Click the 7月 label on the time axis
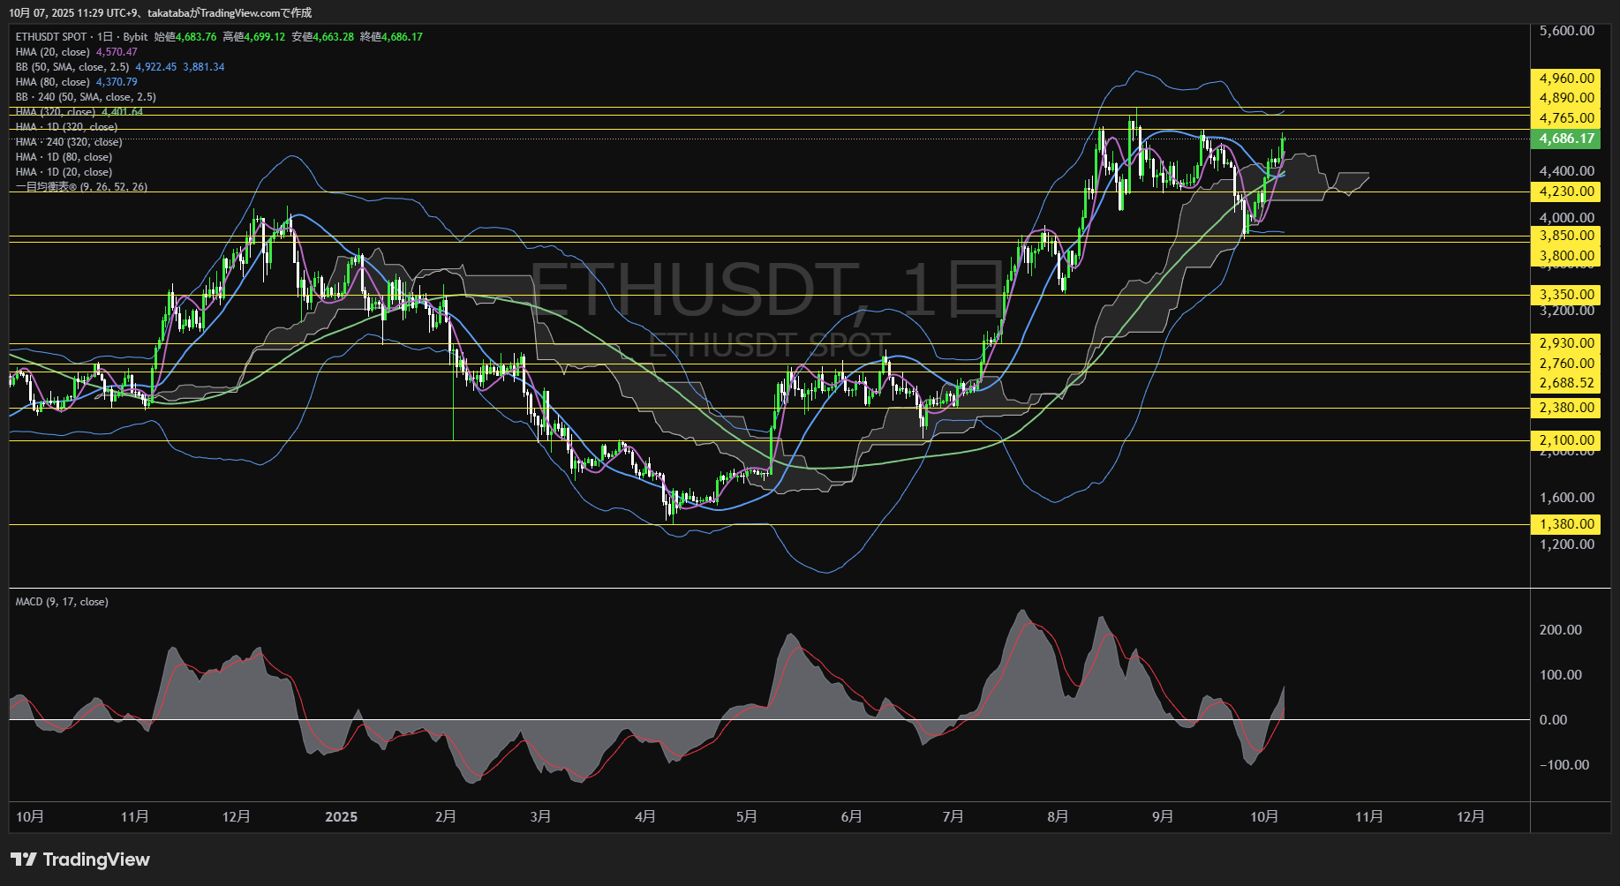This screenshot has width=1620, height=886. point(953,817)
